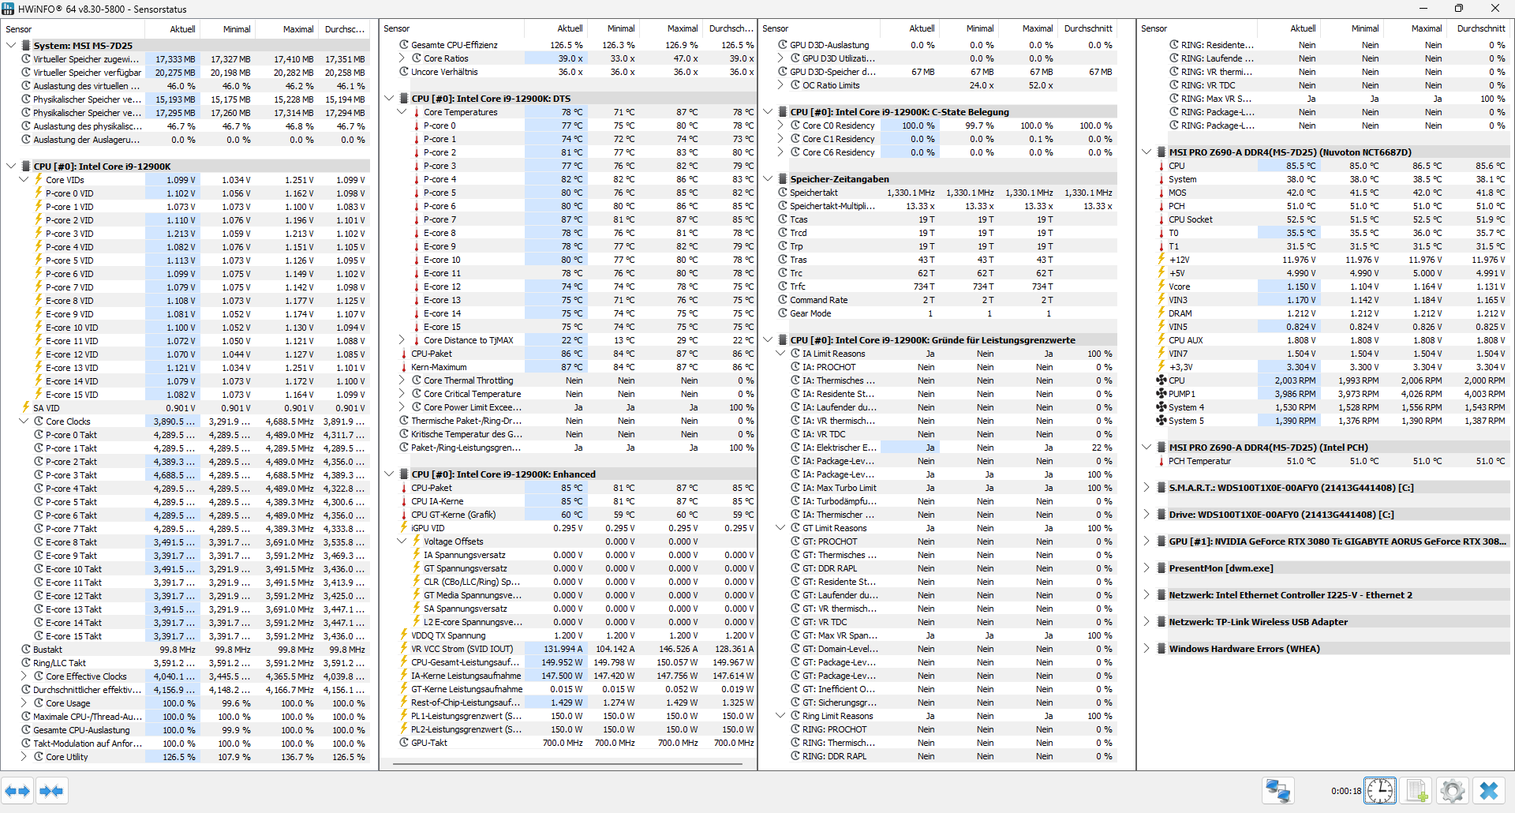Viewport: 1515px width, 813px height.
Task: Select the Drive: WDS100T1X0E-00AFY0 row
Action: click(x=1326, y=515)
